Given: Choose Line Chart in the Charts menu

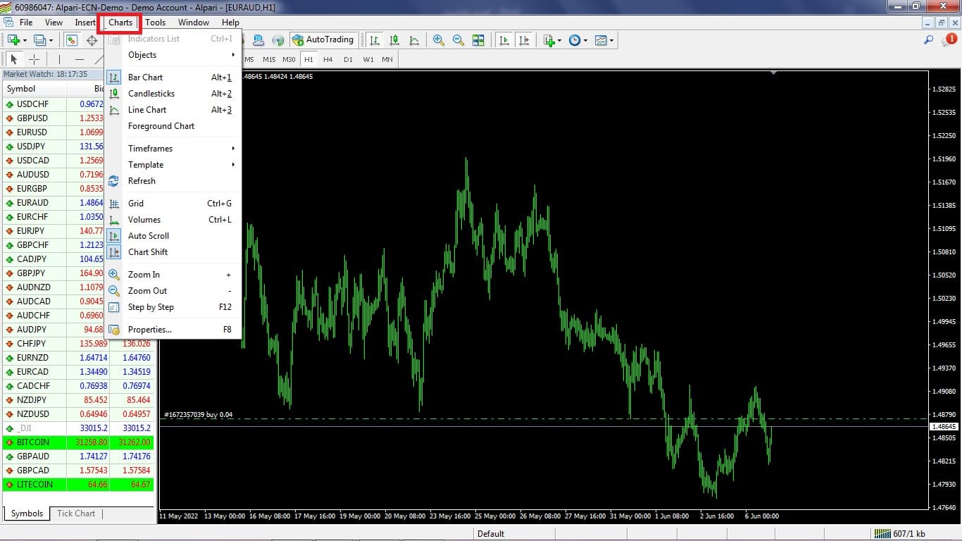Looking at the screenshot, I should [173, 110].
